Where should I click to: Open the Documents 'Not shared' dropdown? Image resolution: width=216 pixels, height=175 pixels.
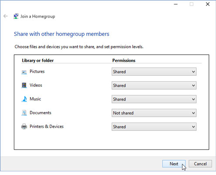pos(154,113)
